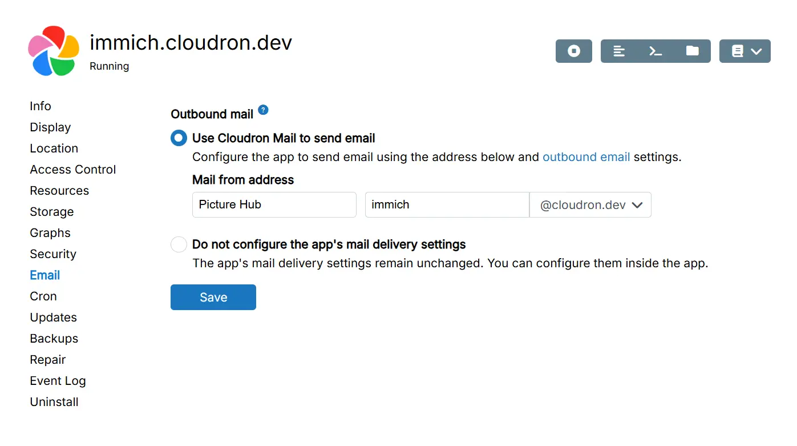Select Use Cloudron Mail radio button
This screenshot has width=797, height=446.
tap(179, 138)
